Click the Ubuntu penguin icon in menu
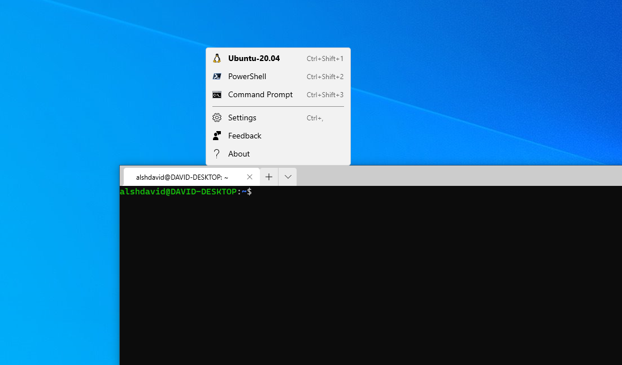Image resolution: width=622 pixels, height=365 pixels. click(216, 58)
